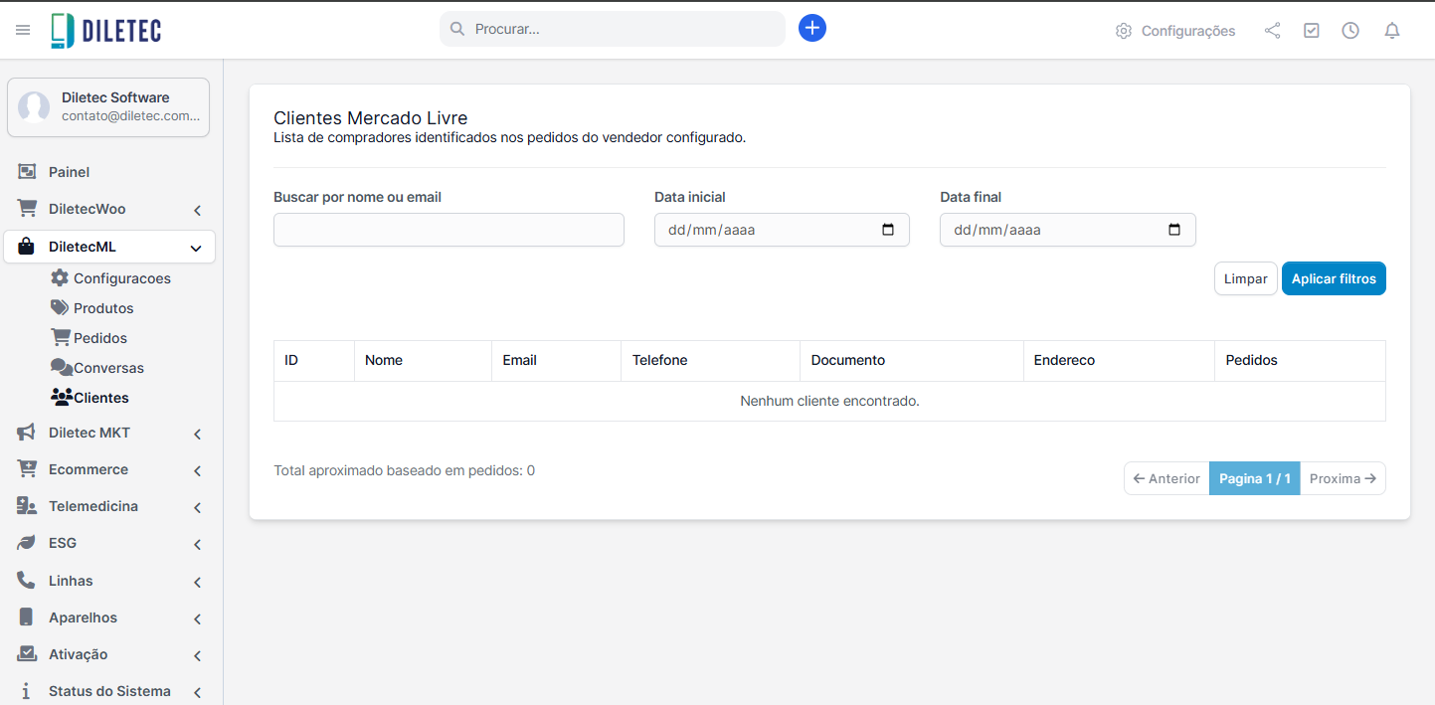The width and height of the screenshot is (1435, 705).
Task: Focus the Buscar por nome ou email field
Action: (x=448, y=230)
